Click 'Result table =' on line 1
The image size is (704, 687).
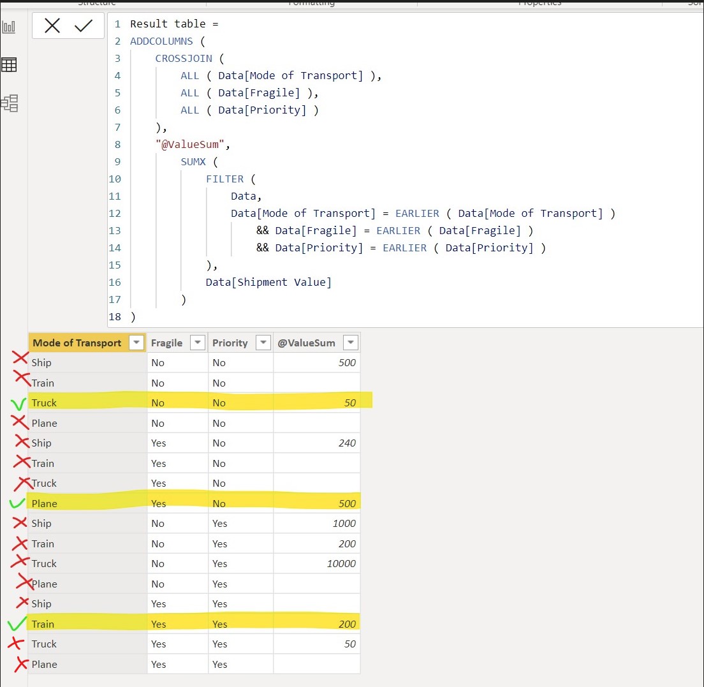click(174, 24)
